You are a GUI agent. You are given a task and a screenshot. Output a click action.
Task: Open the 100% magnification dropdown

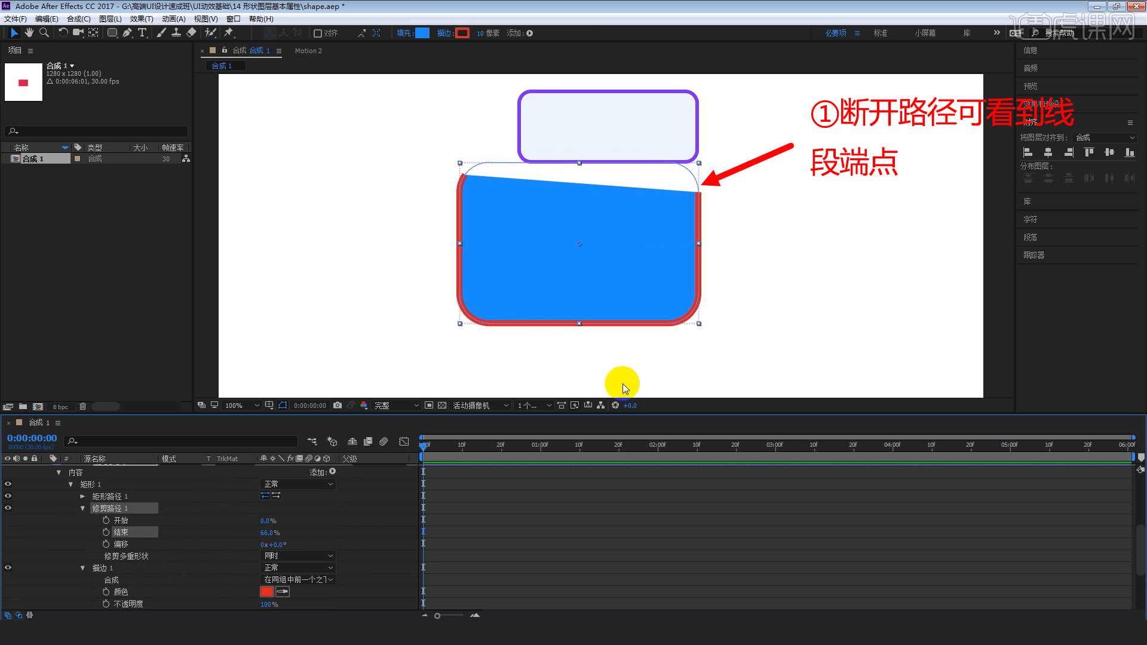242,406
